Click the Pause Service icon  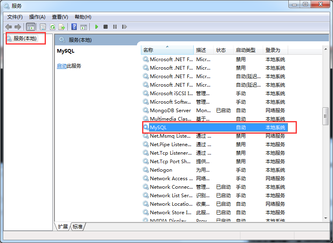coord(115,27)
